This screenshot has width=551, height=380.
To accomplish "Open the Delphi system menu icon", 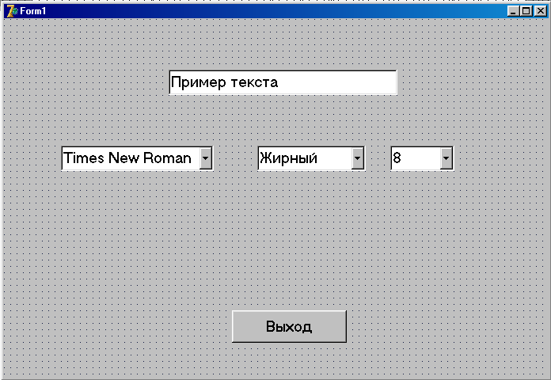I will click(x=13, y=11).
